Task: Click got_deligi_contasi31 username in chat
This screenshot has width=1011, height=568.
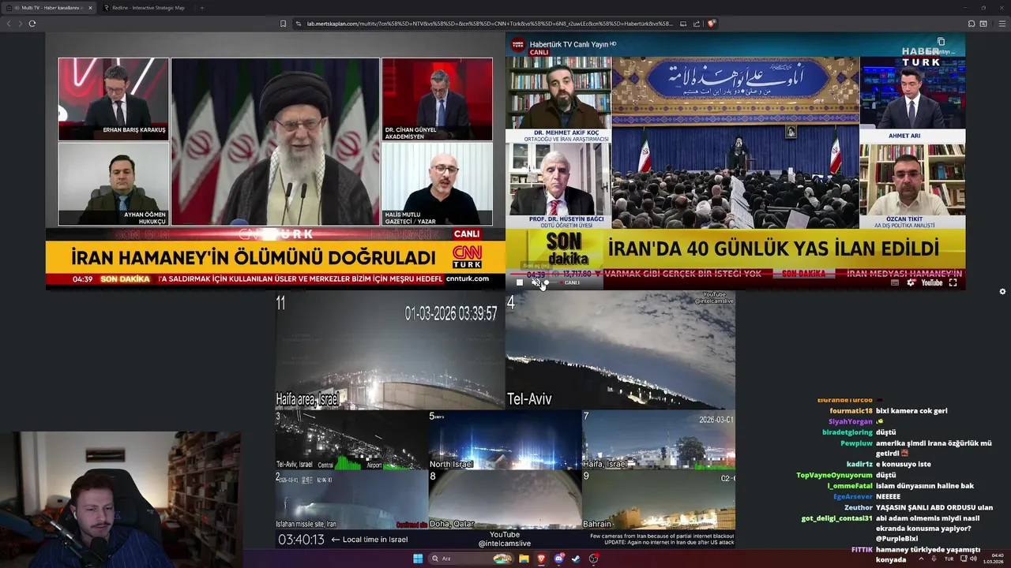Action: tap(836, 518)
